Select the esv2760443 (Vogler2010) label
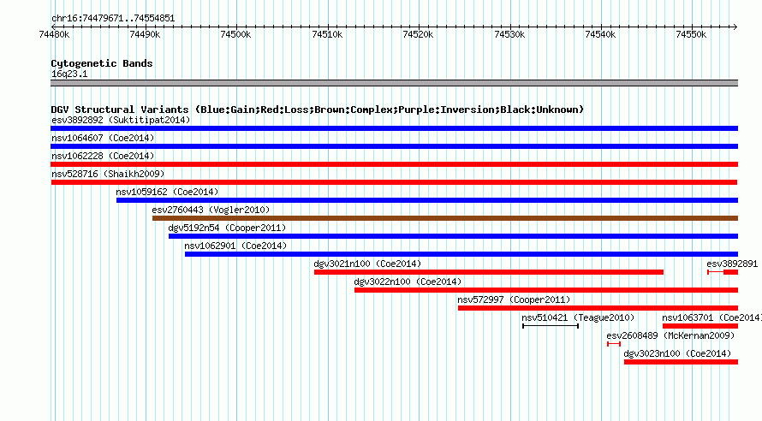The image size is (762, 421). (x=211, y=210)
